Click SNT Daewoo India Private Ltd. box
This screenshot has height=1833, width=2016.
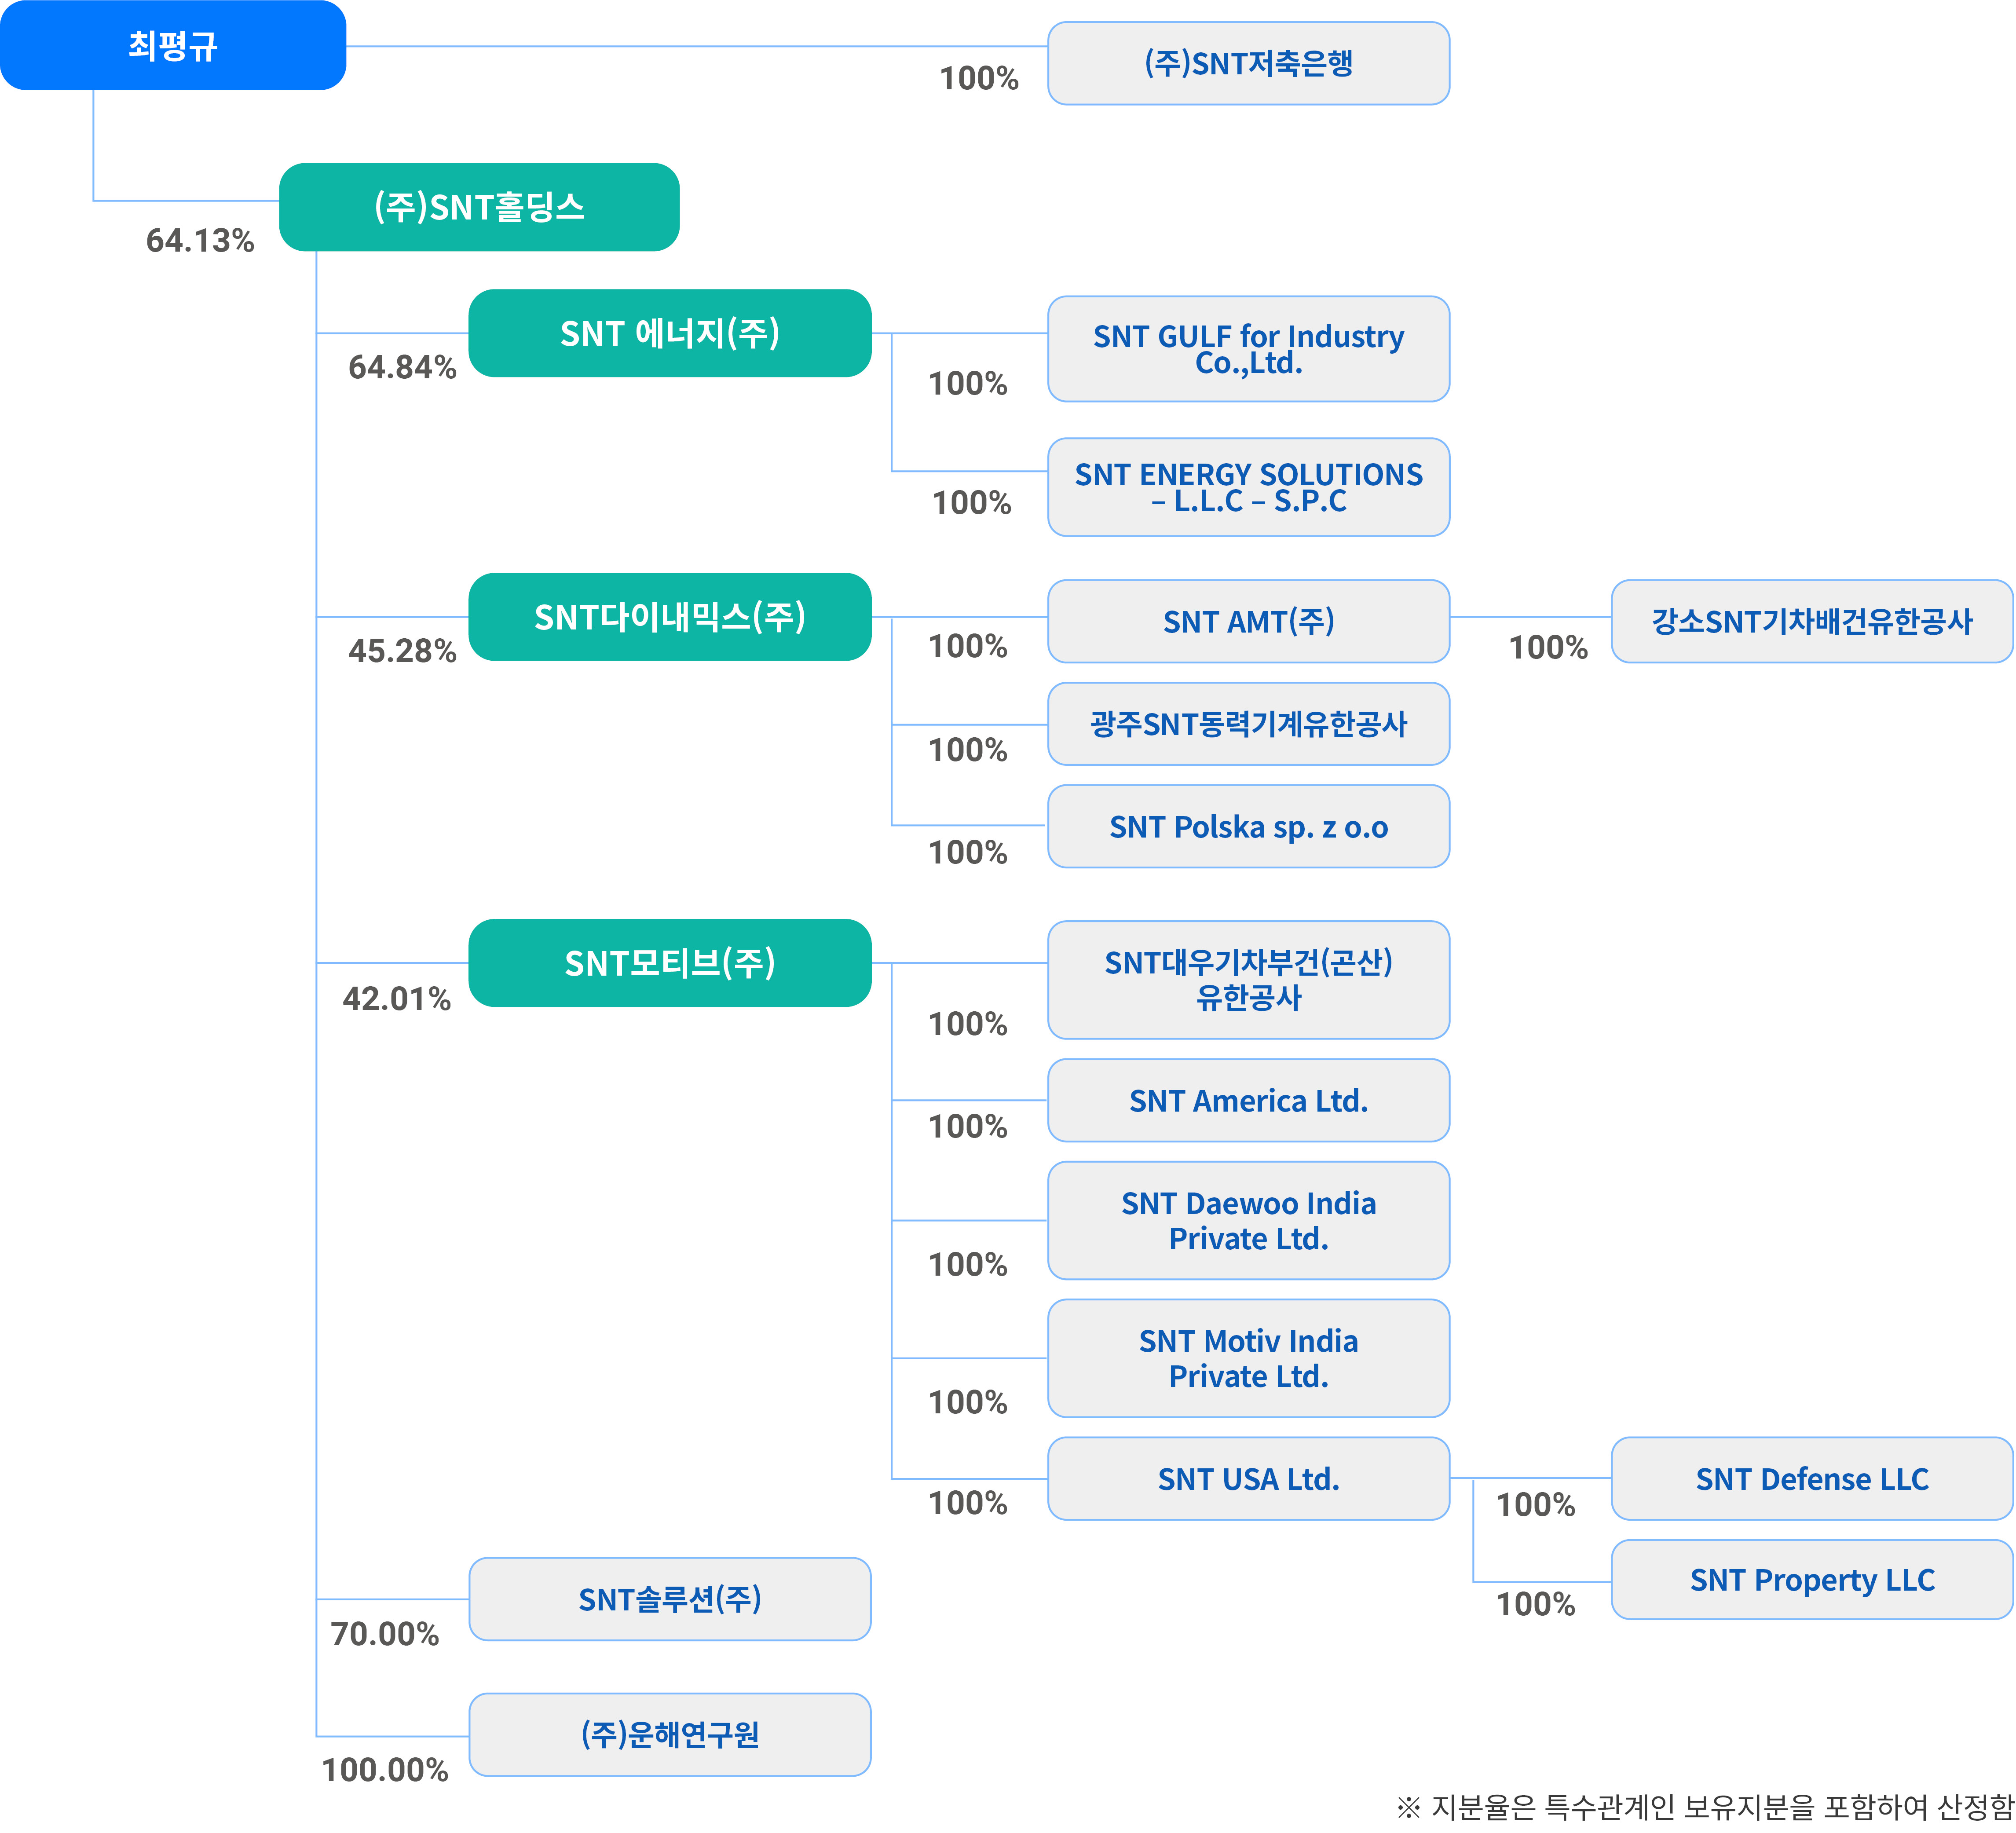pyautogui.click(x=1248, y=1220)
